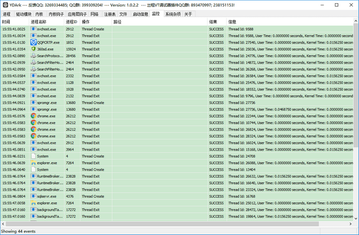Click svchost.exe icon with process ID 1128
This screenshot has height=235, width=359.
[33, 82]
